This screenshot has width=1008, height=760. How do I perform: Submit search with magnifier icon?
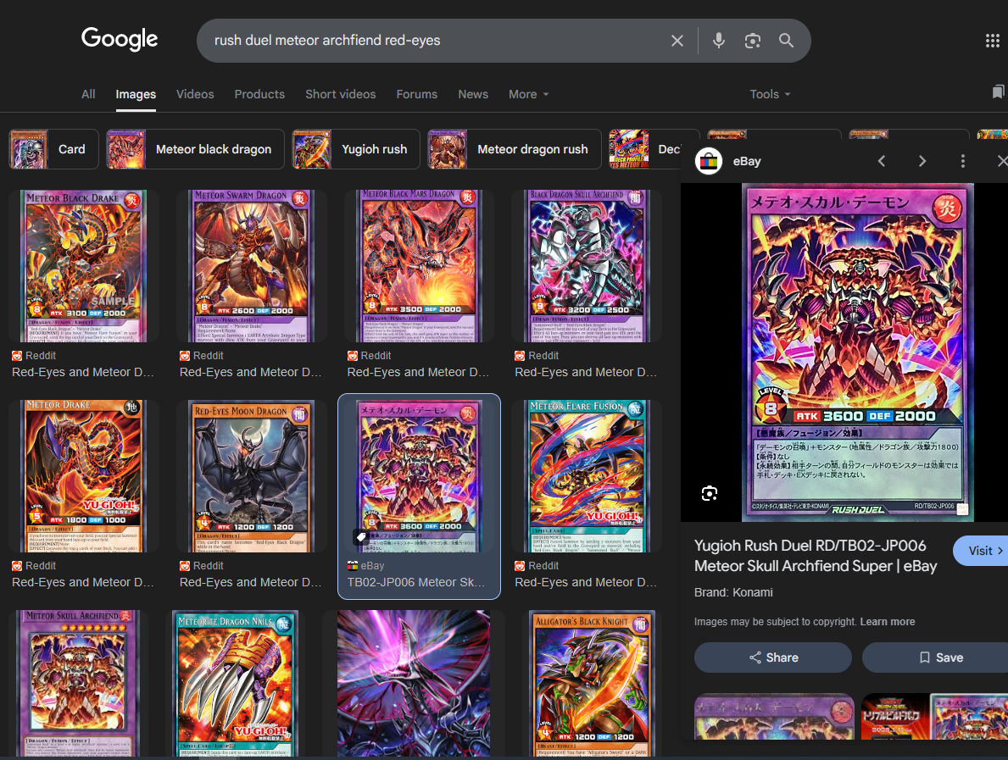(786, 41)
